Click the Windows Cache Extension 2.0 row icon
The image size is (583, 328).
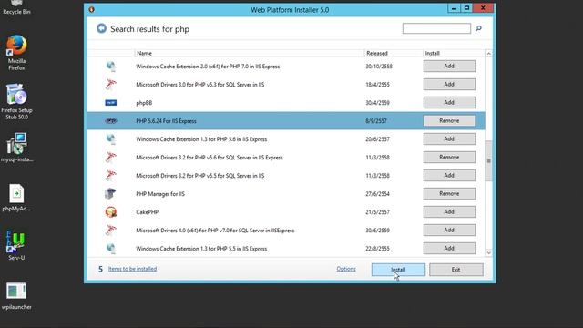point(111,67)
